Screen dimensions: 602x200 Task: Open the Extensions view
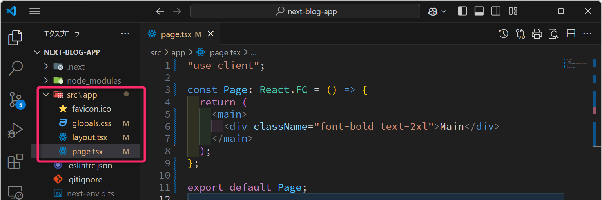tap(16, 161)
